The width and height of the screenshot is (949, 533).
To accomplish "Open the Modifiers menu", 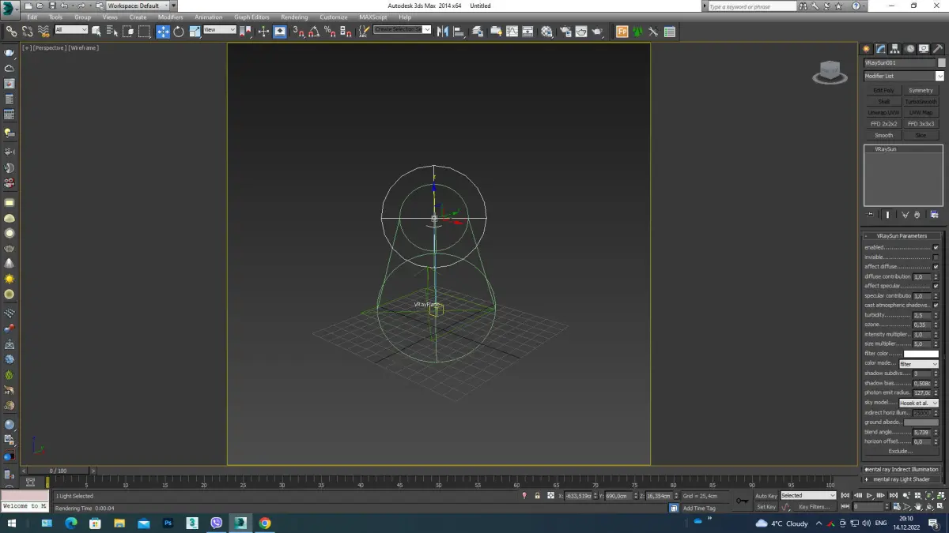I will [170, 17].
